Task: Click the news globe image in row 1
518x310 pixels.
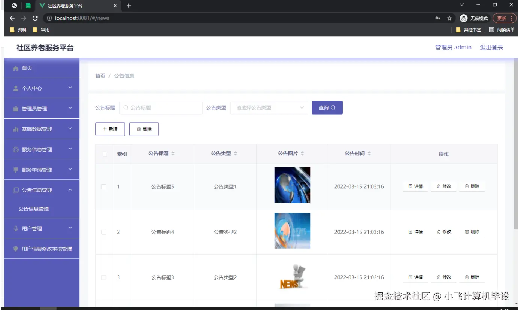Action: [292, 185]
